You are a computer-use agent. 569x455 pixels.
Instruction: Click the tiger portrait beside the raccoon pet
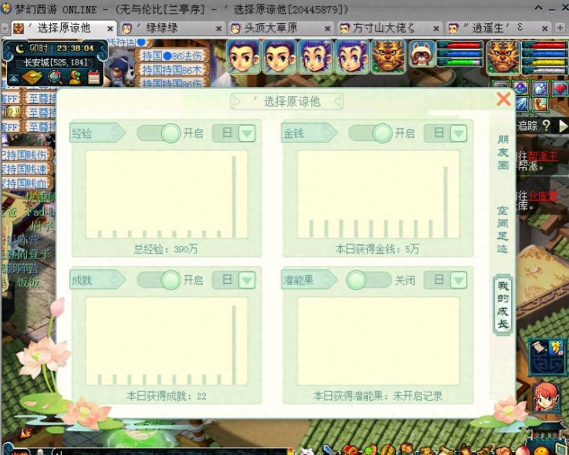[x=388, y=57]
